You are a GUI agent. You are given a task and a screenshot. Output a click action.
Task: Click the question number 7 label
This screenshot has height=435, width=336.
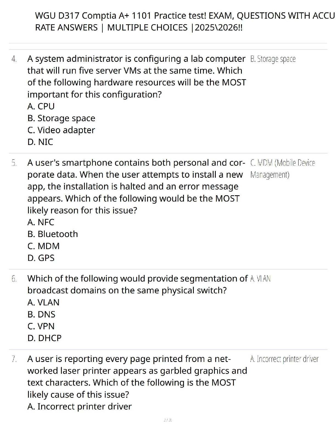[x=14, y=359]
